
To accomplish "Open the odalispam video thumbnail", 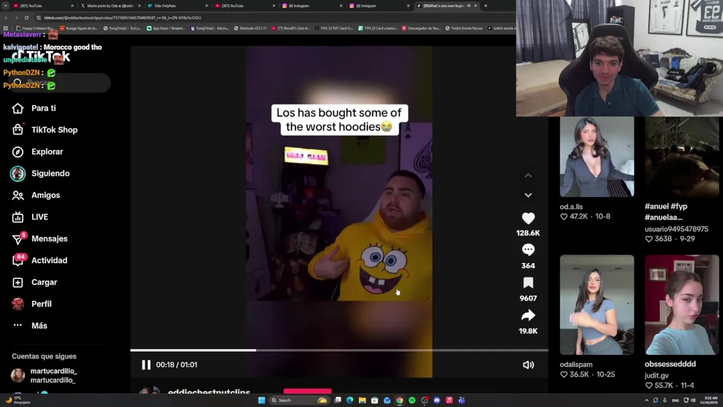I will coord(597,305).
